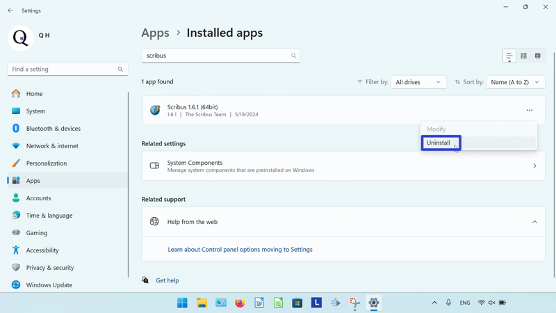
Task: Switch to table view layout
Action: pyautogui.click(x=538, y=56)
